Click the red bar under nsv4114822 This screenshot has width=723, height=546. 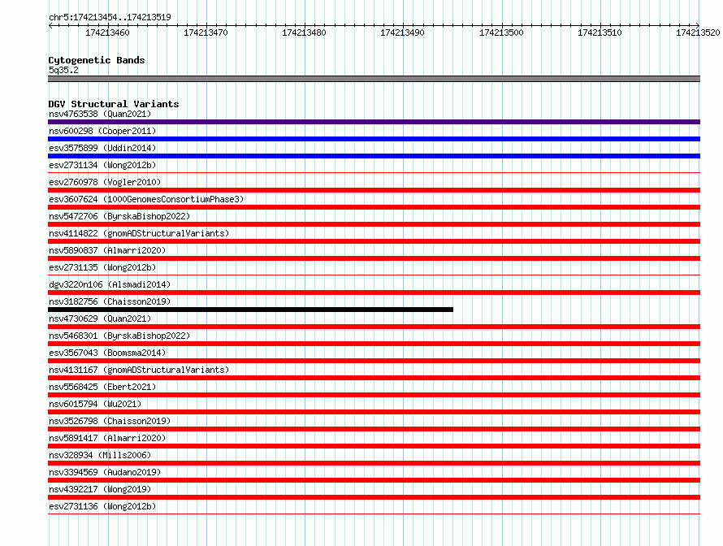click(x=374, y=241)
